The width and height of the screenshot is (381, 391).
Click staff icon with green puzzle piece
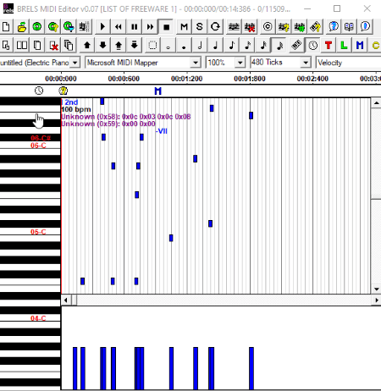click(x=300, y=27)
